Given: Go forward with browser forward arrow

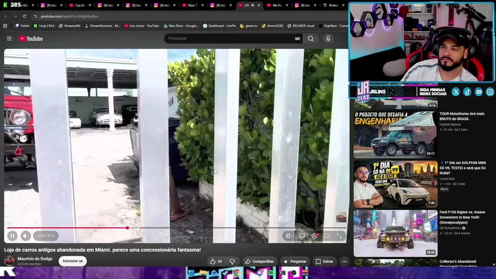Looking at the screenshot, I should pyautogui.click(x=15, y=16).
